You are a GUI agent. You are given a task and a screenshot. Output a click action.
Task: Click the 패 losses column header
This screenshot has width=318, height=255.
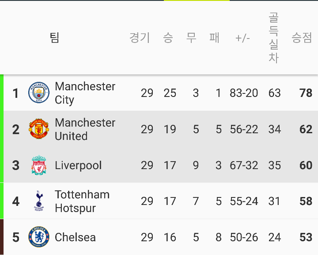214,38
